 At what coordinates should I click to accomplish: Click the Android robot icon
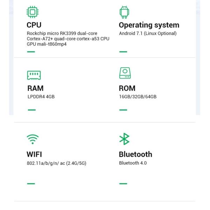(x=124, y=12)
